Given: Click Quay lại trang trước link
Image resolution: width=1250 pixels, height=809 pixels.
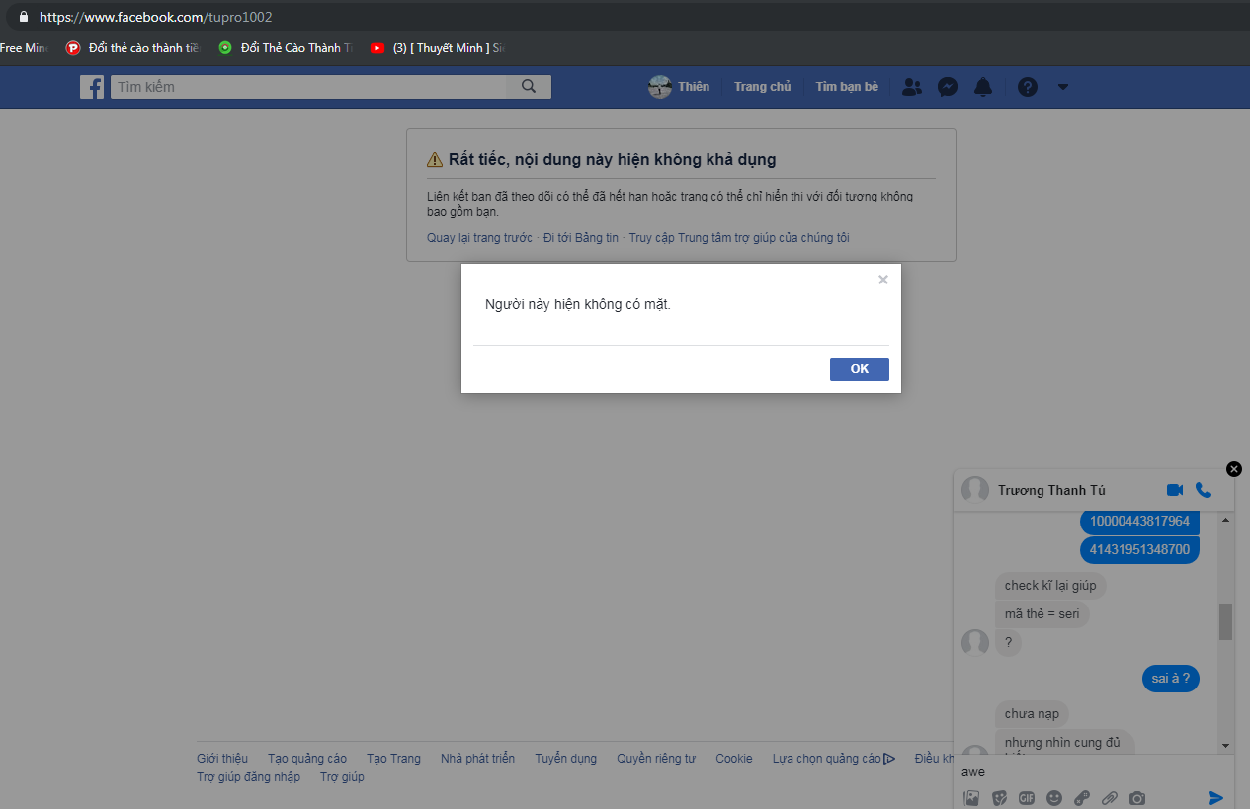Looking at the screenshot, I should (x=479, y=238).
